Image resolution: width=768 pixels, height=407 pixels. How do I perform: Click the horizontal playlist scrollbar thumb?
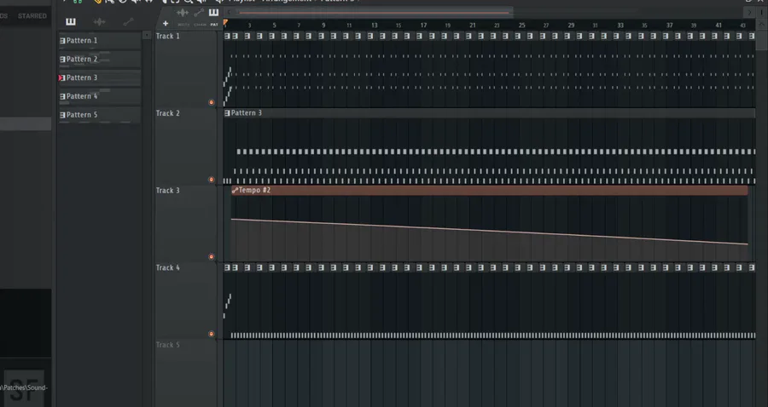375,12
